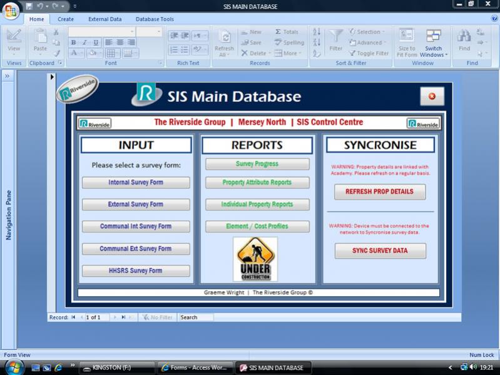Toggle Italic formatting
This screenshot has width=500, height=375.
tap(84, 43)
